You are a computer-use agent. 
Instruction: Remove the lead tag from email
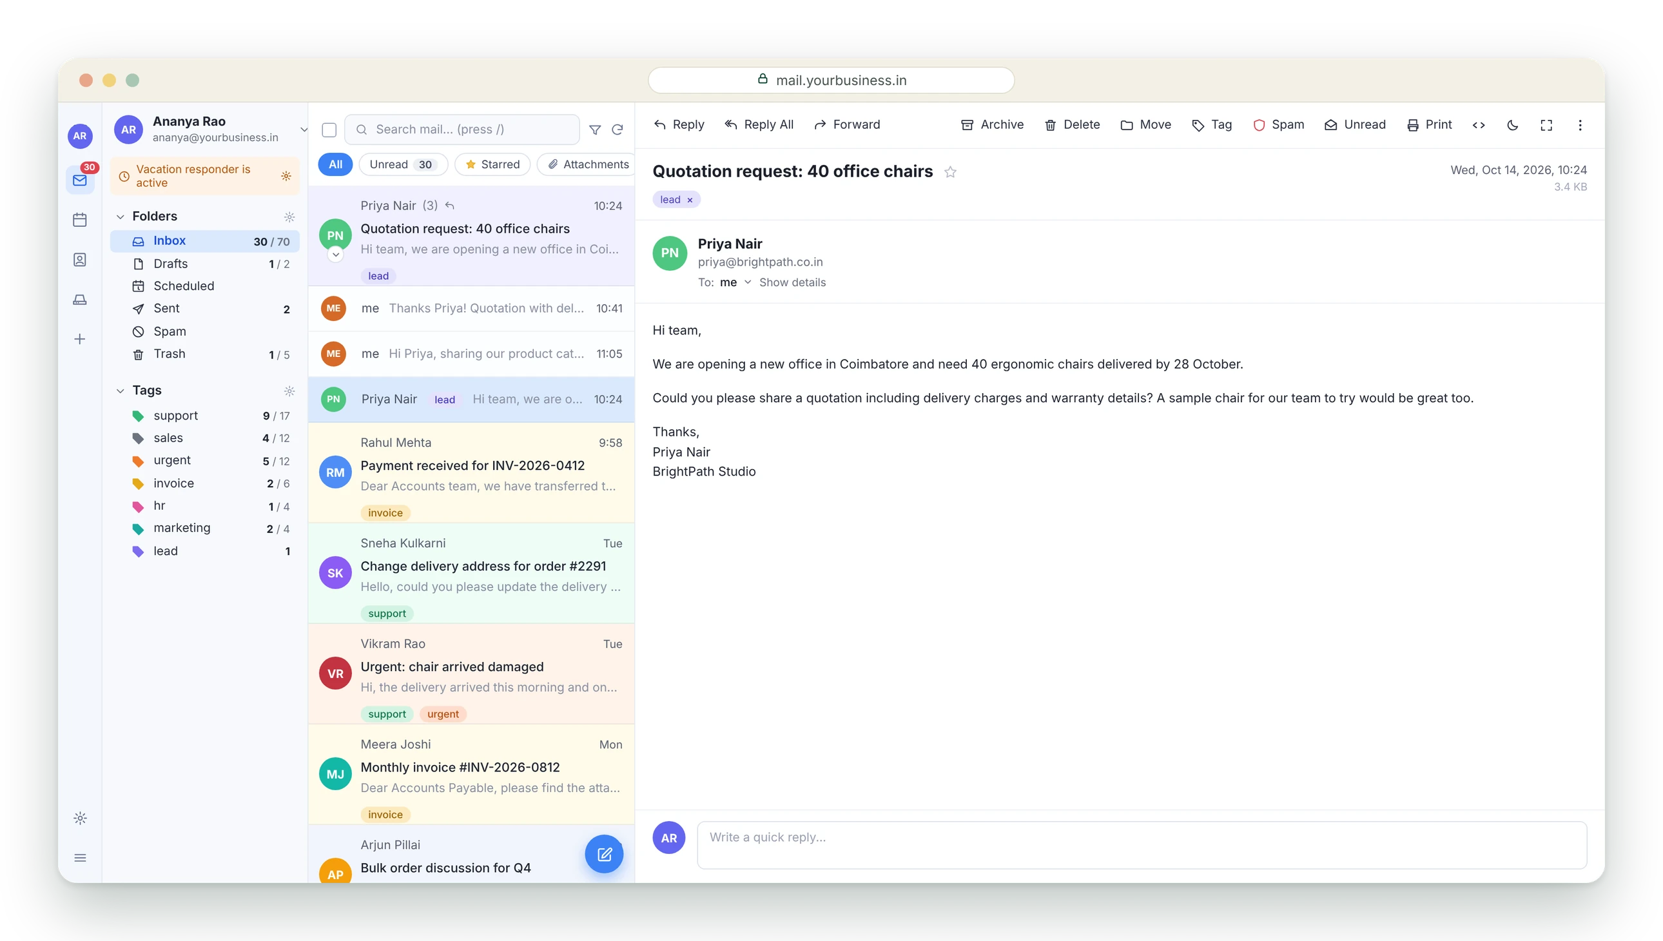click(x=690, y=200)
